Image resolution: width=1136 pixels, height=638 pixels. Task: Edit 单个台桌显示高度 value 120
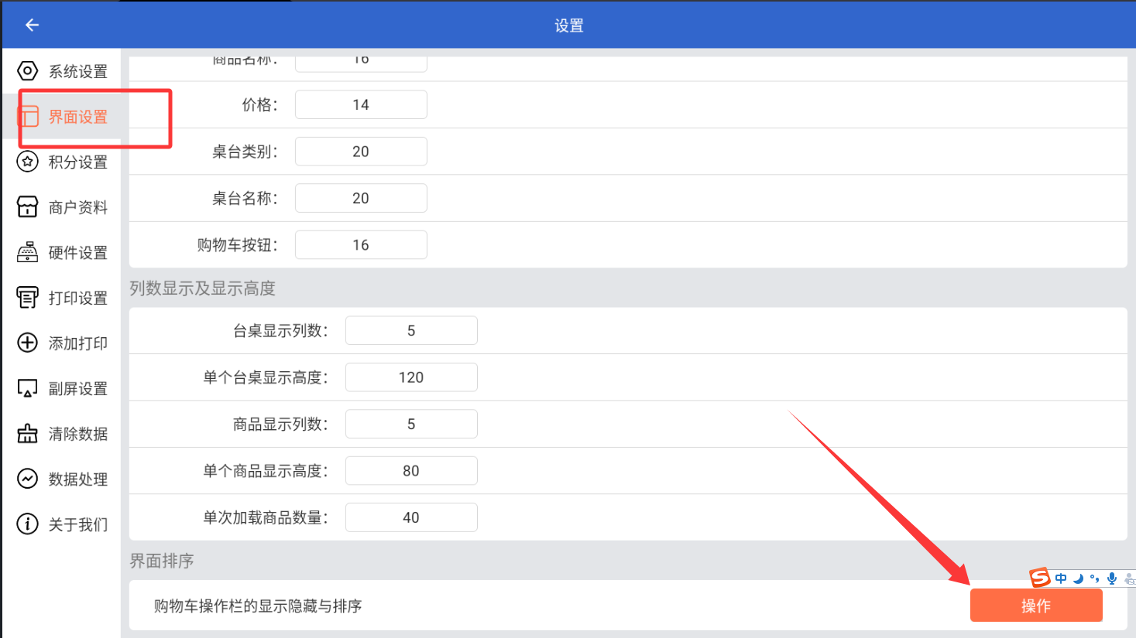[x=411, y=377]
